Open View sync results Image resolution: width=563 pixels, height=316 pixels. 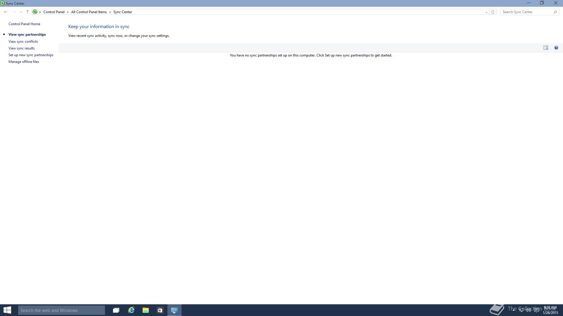pyautogui.click(x=21, y=48)
